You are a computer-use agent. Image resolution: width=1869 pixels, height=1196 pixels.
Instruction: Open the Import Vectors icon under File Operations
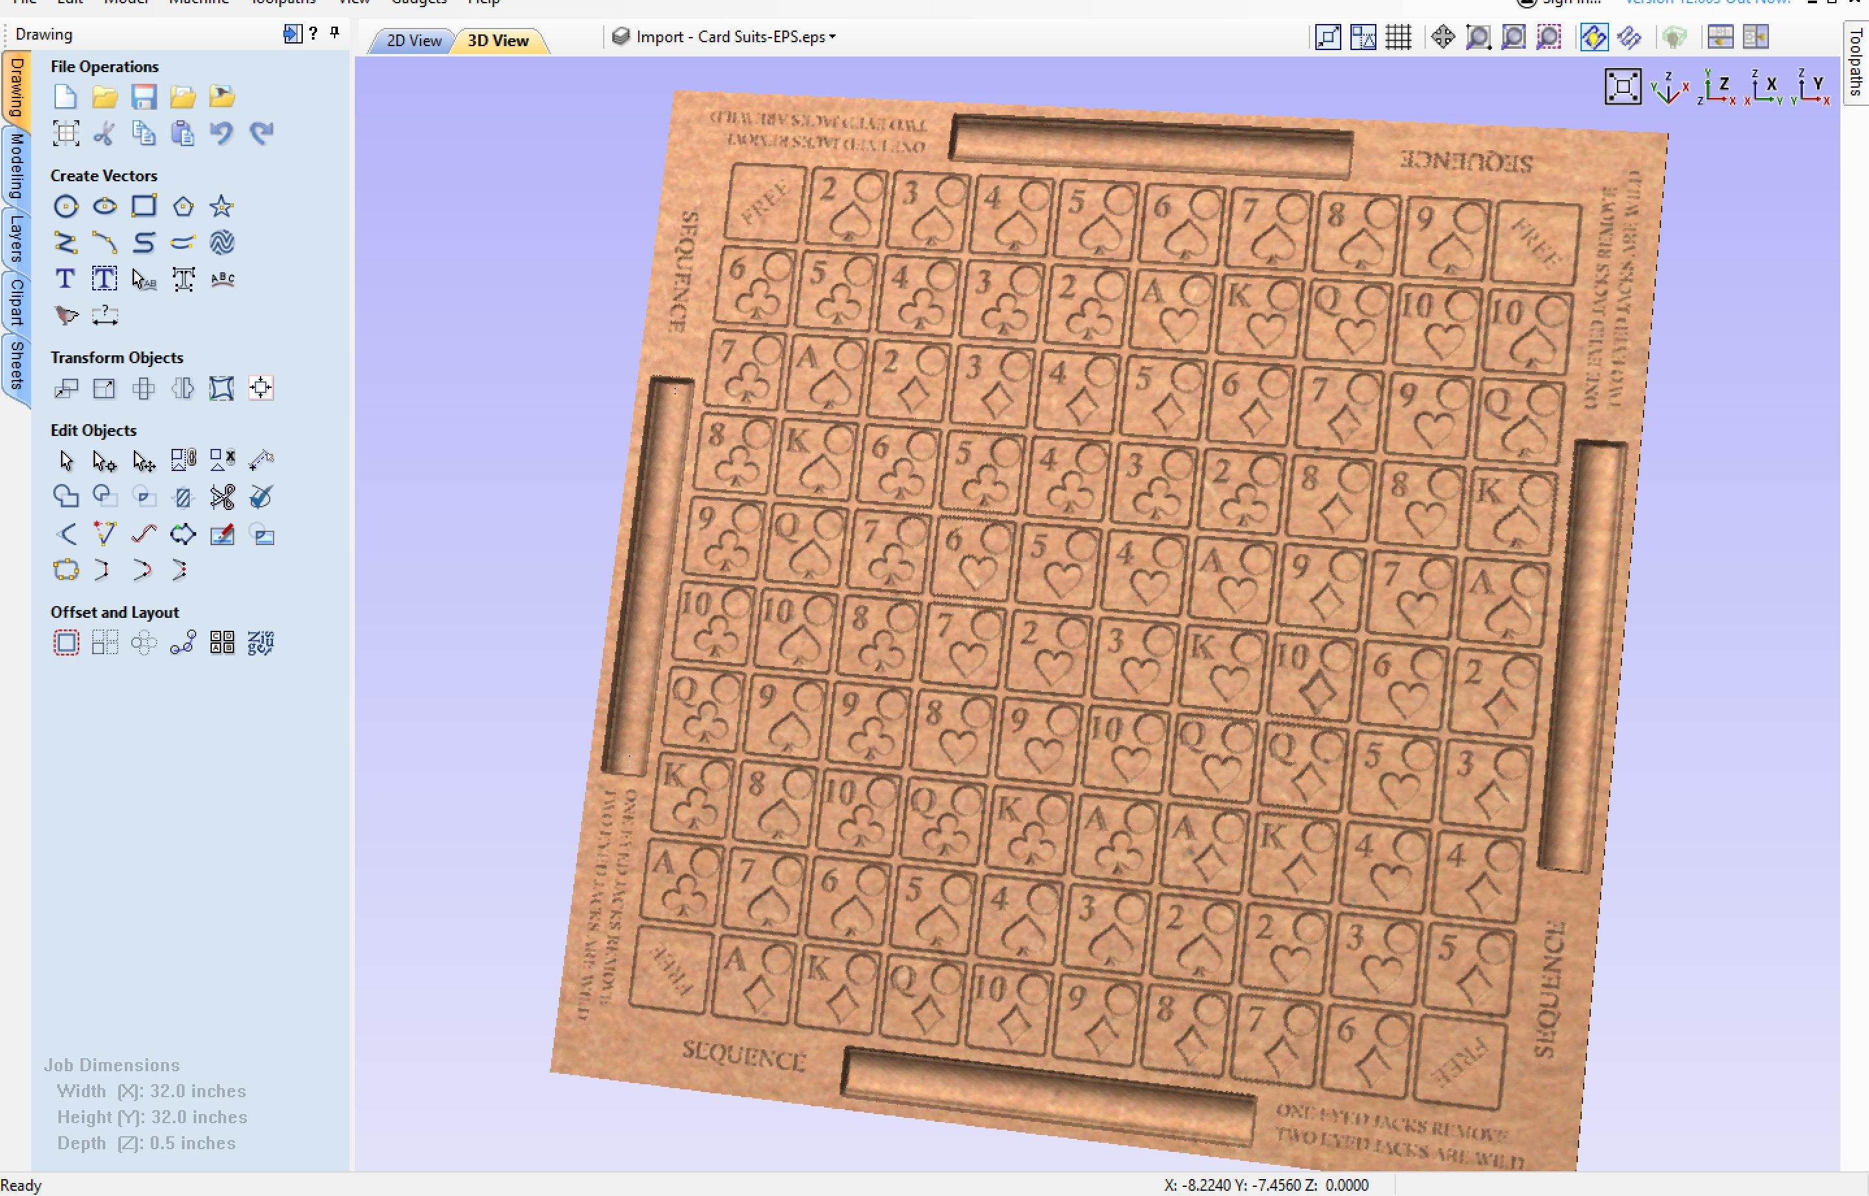pyautogui.click(x=183, y=95)
